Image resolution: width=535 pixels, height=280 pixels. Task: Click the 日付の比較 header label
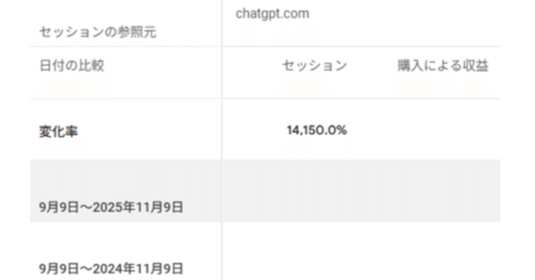[71, 66]
